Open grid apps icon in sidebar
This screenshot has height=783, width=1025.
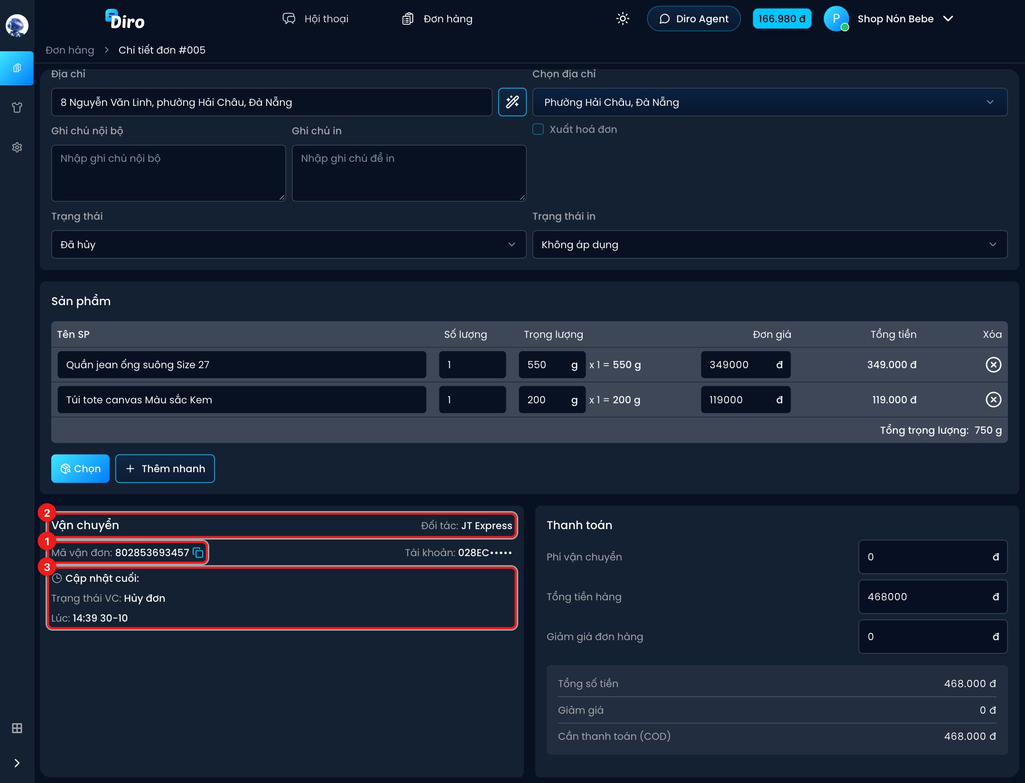[17, 728]
